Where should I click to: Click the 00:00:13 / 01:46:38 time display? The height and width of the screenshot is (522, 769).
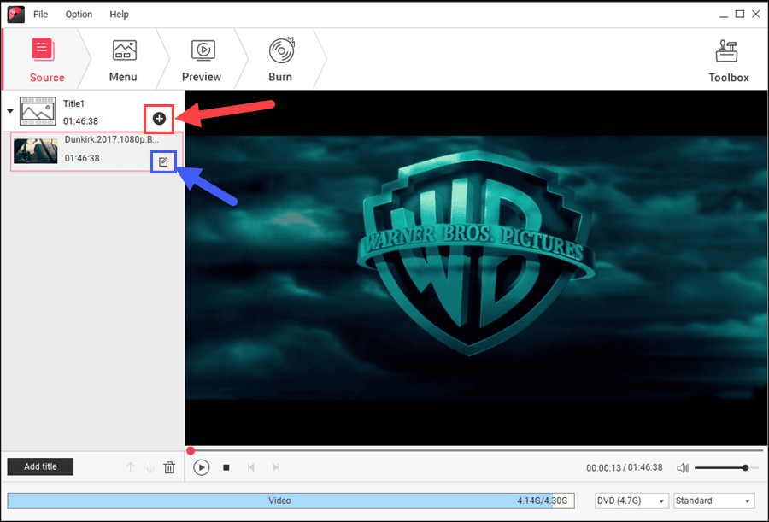coord(624,467)
